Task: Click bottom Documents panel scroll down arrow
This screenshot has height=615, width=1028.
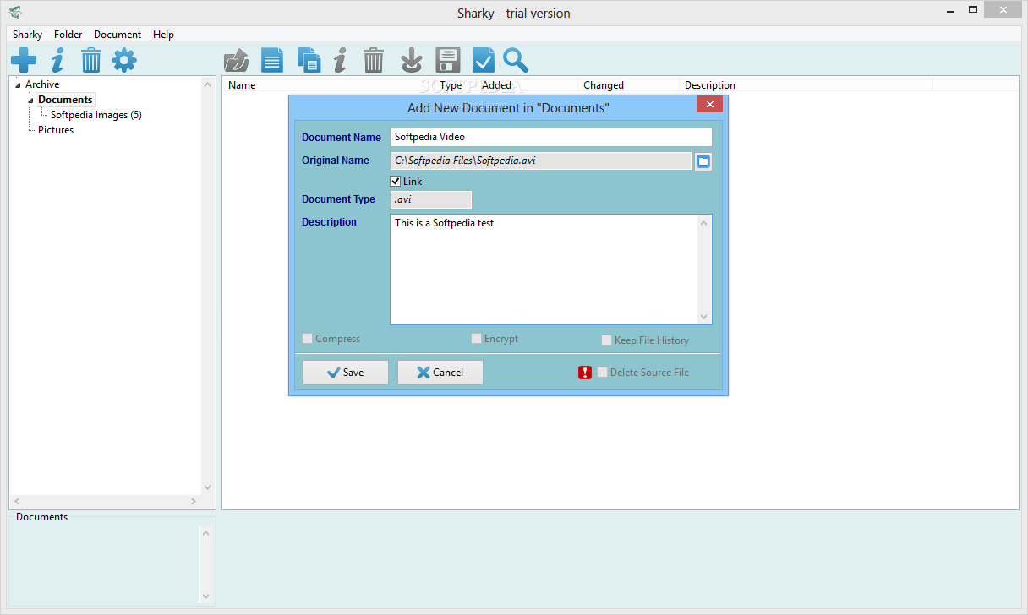Action: tap(205, 596)
